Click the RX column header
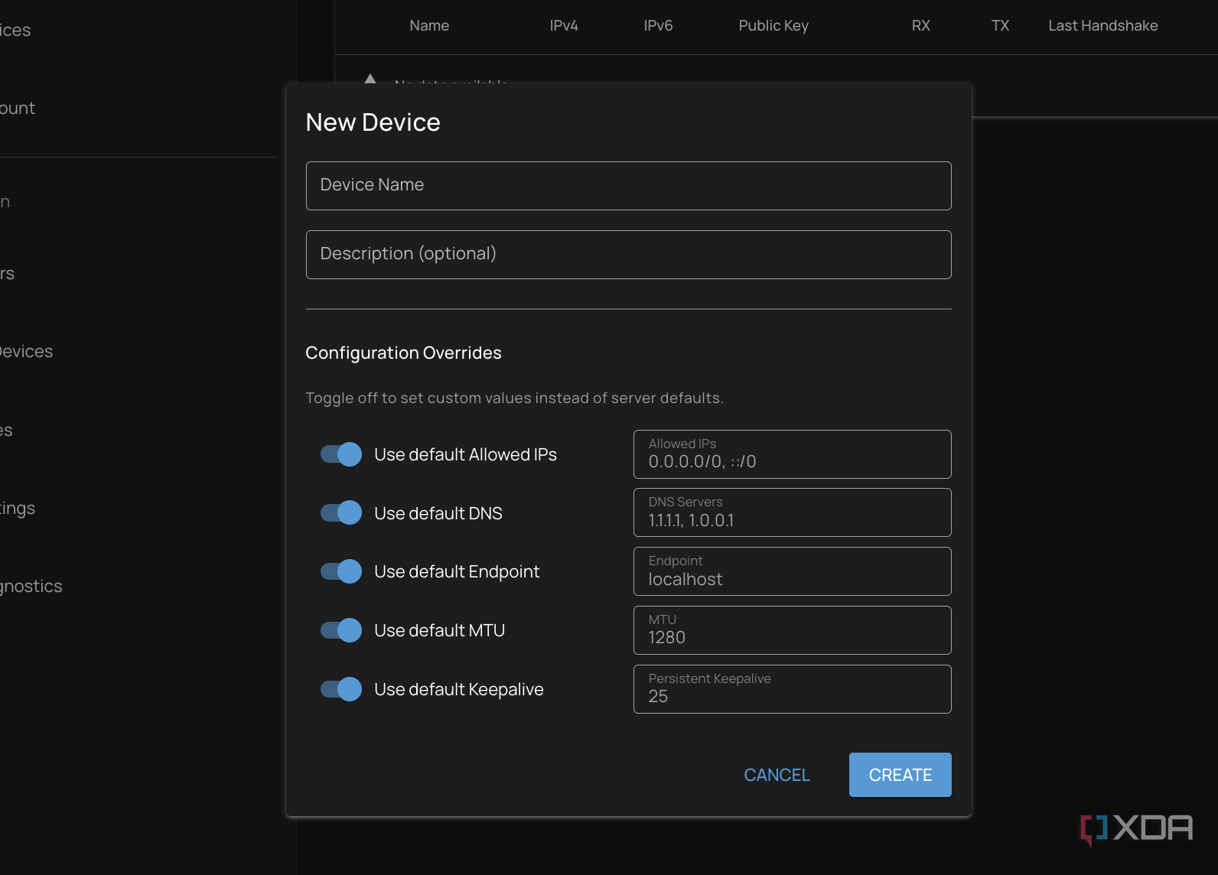 [921, 25]
